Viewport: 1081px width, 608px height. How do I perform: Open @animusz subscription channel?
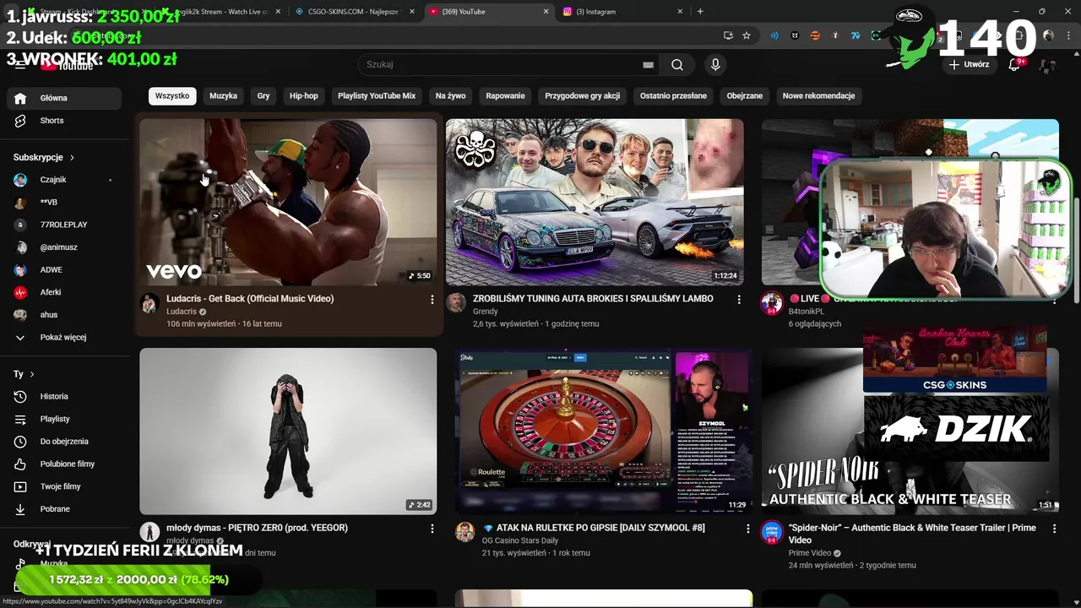click(x=64, y=247)
